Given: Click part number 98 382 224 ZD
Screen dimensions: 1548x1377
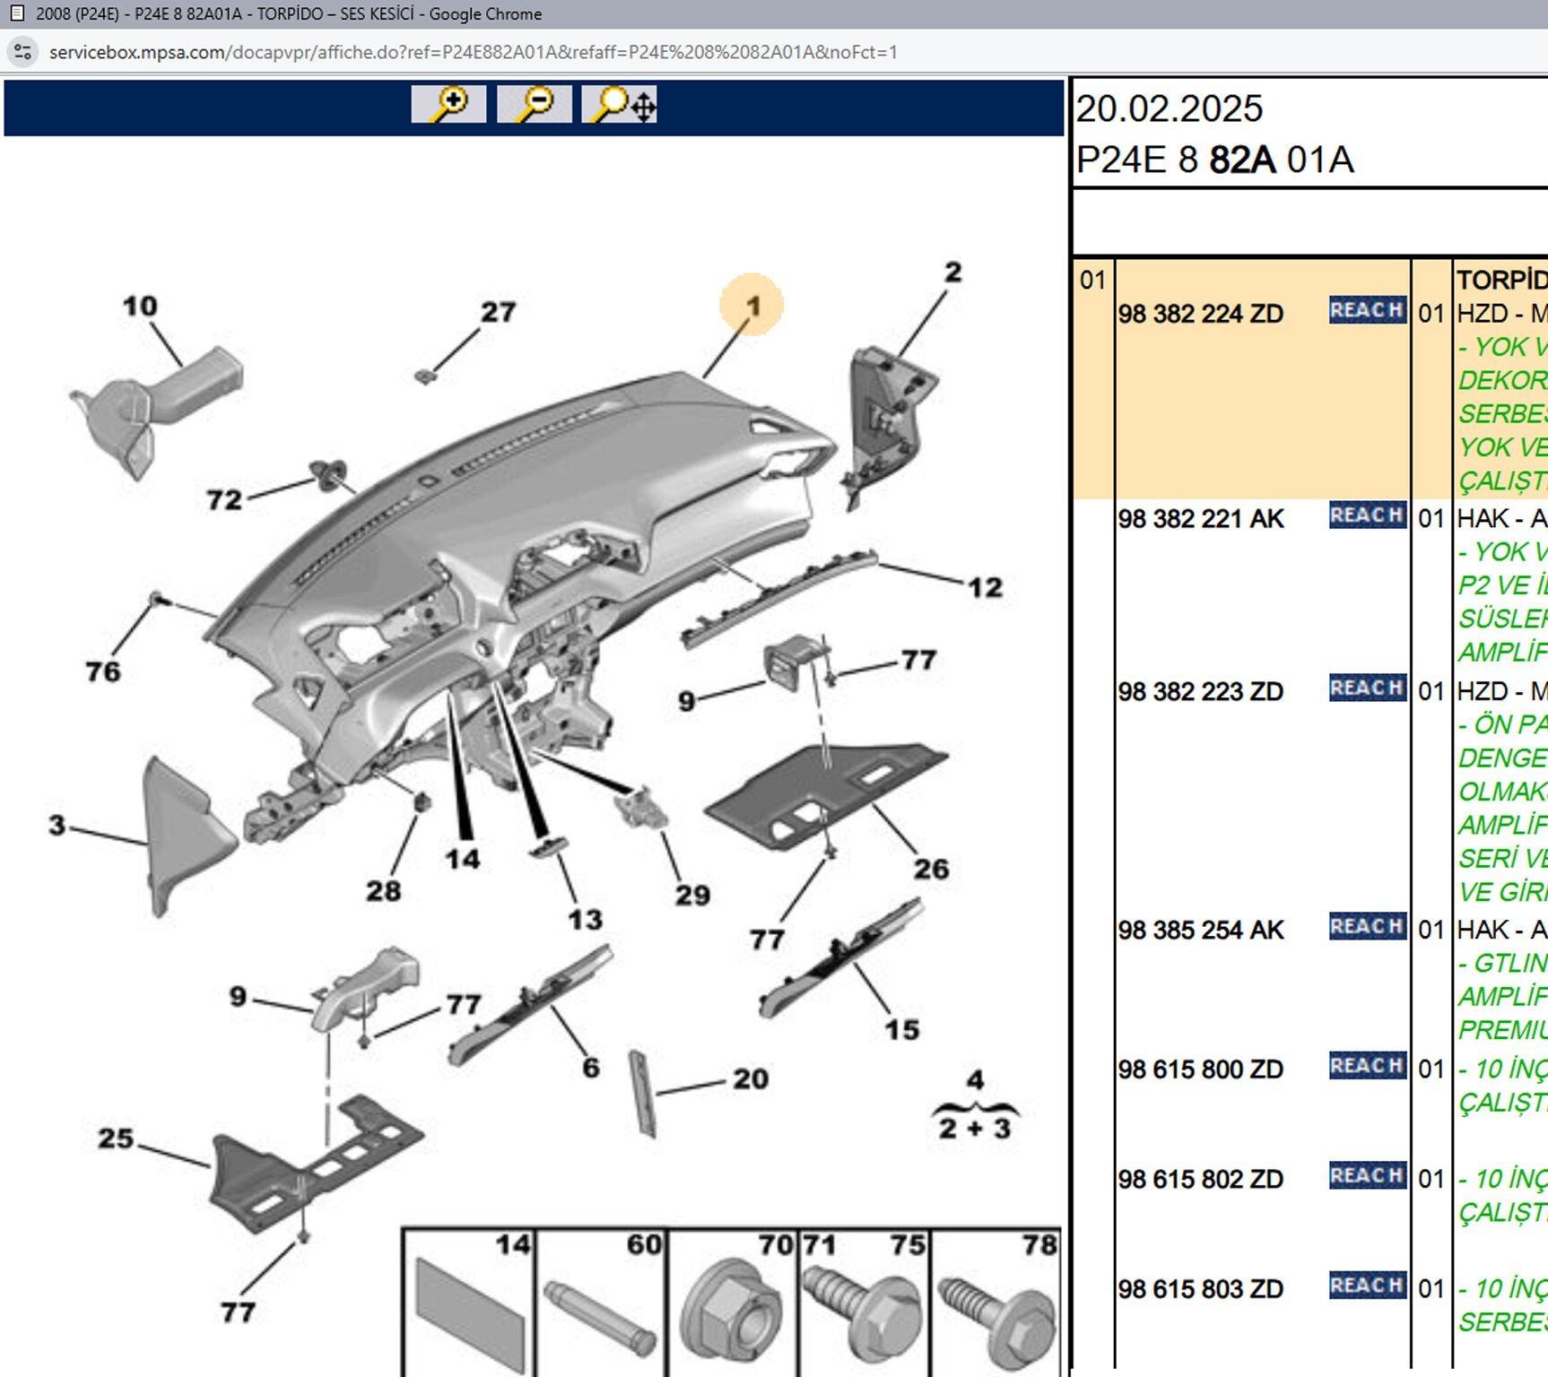Looking at the screenshot, I should [1200, 315].
